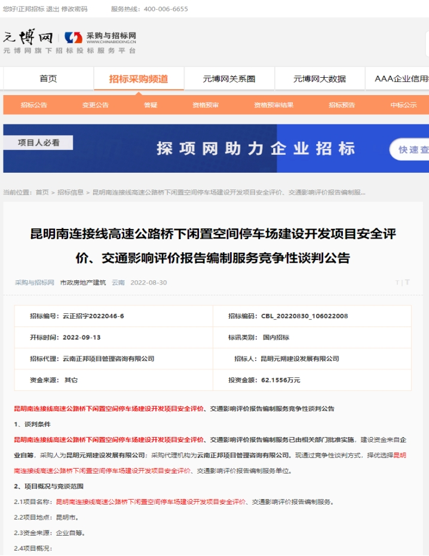Select AAA企业信用 navigation tab
The height and width of the screenshot is (556, 429).
click(x=401, y=79)
